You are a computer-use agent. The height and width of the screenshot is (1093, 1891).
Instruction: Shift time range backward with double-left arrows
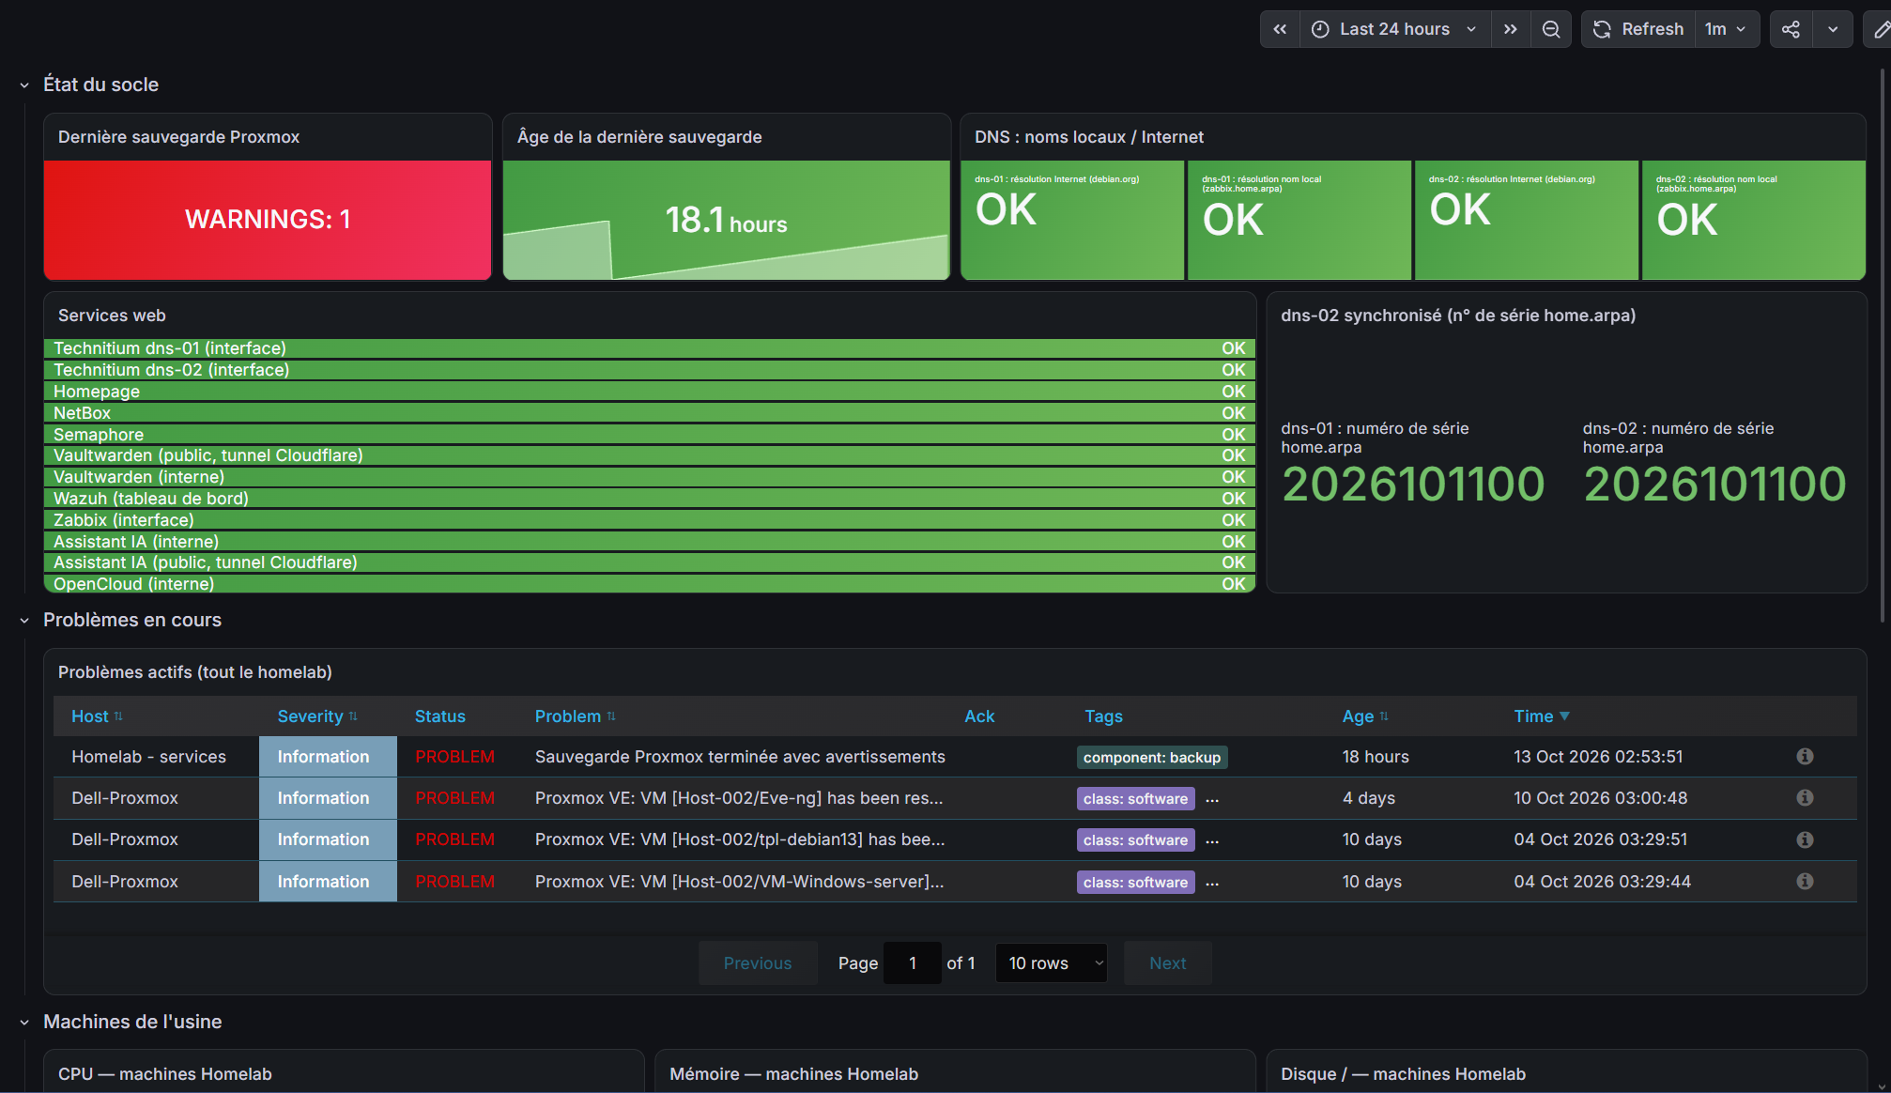tap(1280, 29)
